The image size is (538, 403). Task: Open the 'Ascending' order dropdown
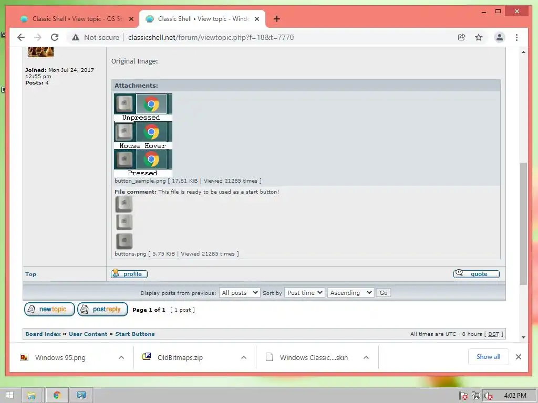tap(350, 293)
